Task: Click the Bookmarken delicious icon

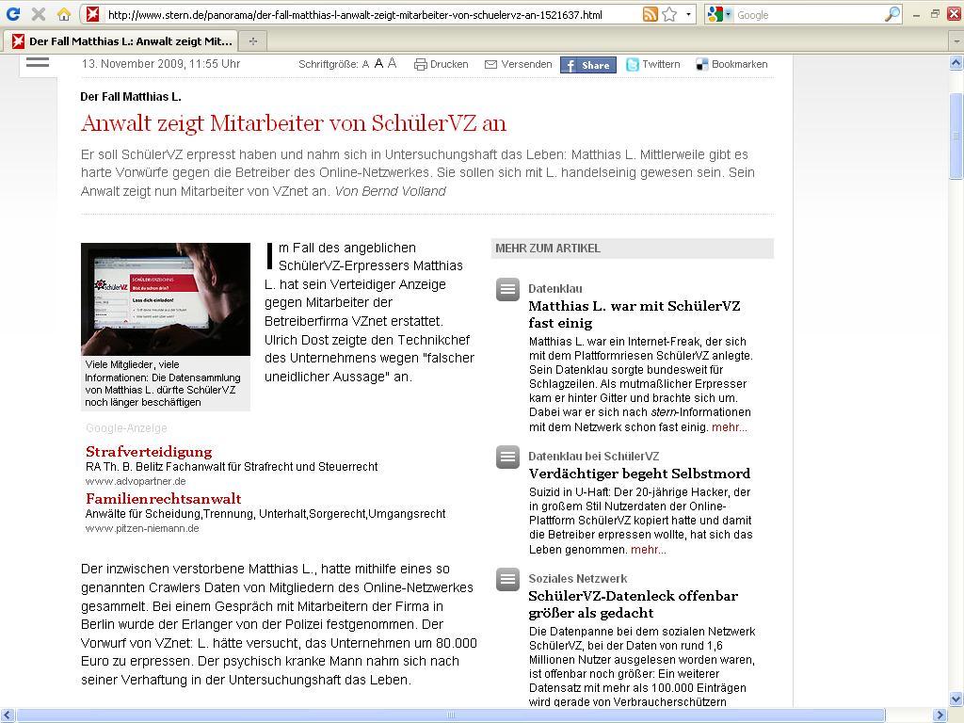Action: pos(701,65)
